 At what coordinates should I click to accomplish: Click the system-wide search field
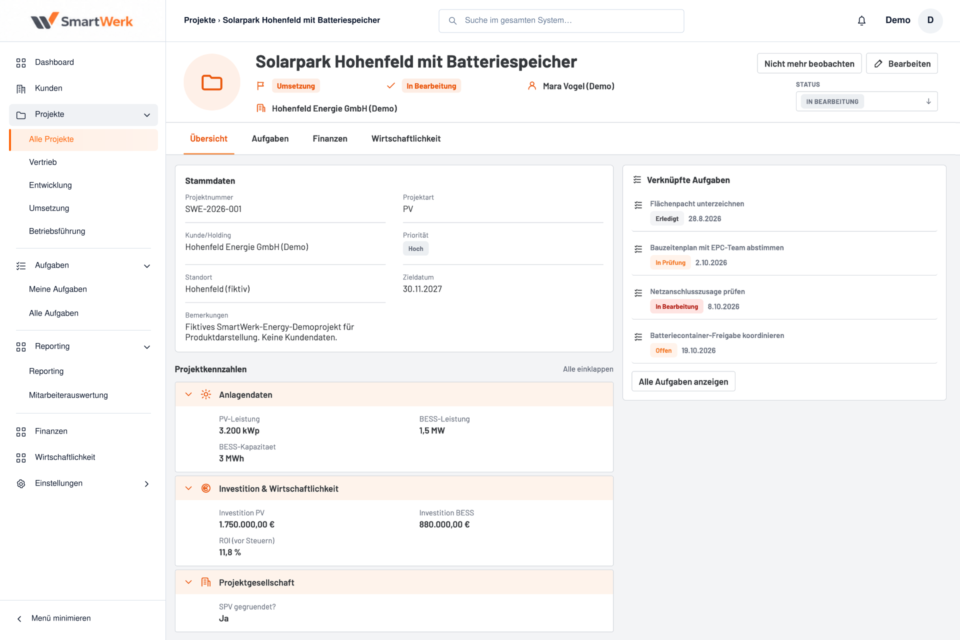(x=561, y=20)
